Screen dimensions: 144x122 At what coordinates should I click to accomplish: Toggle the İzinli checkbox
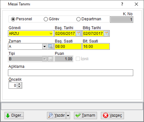[x=78, y=59]
